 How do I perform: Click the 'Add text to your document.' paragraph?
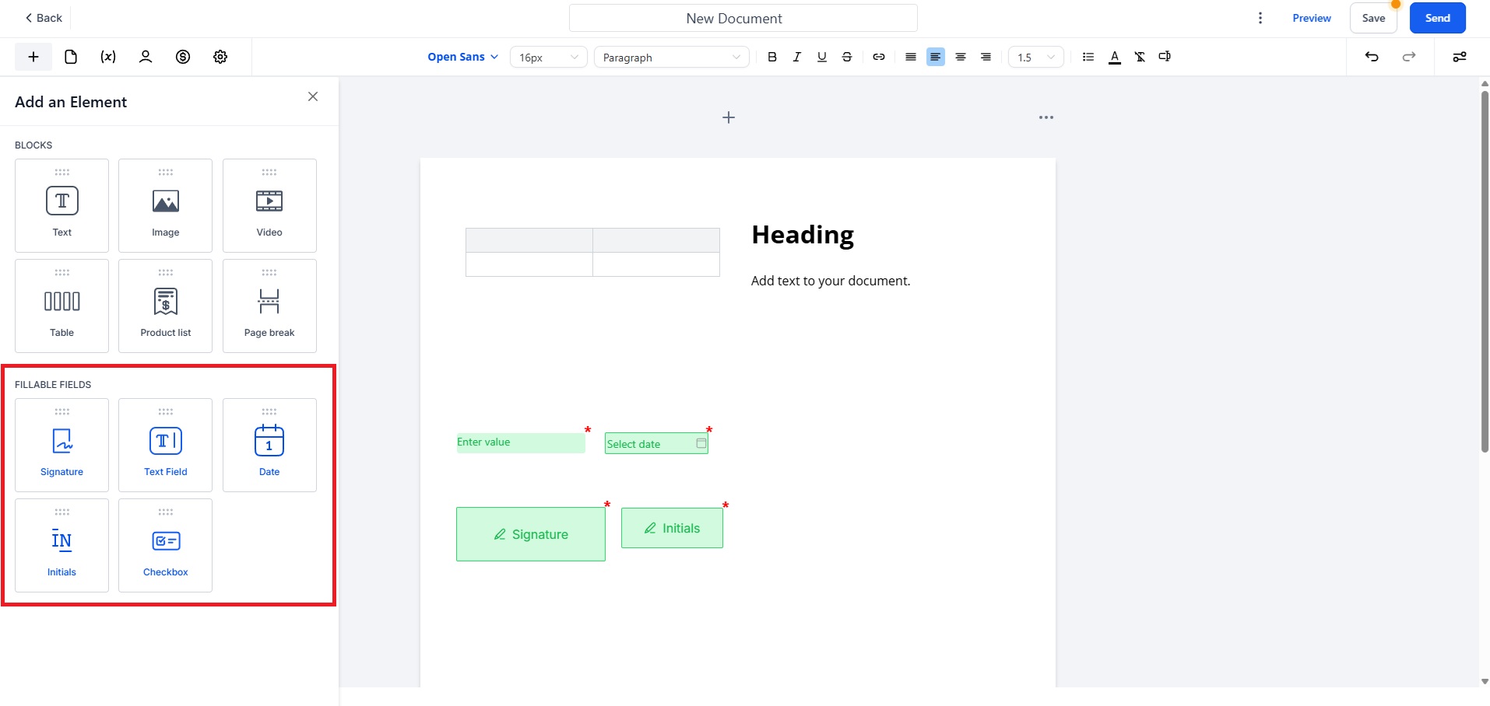[x=831, y=281]
